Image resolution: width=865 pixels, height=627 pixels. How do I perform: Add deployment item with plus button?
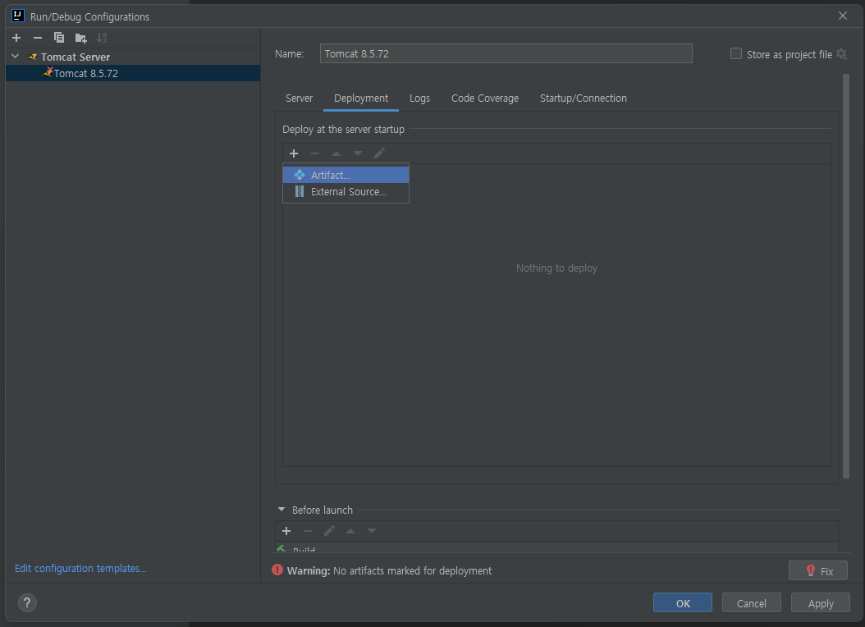click(294, 153)
